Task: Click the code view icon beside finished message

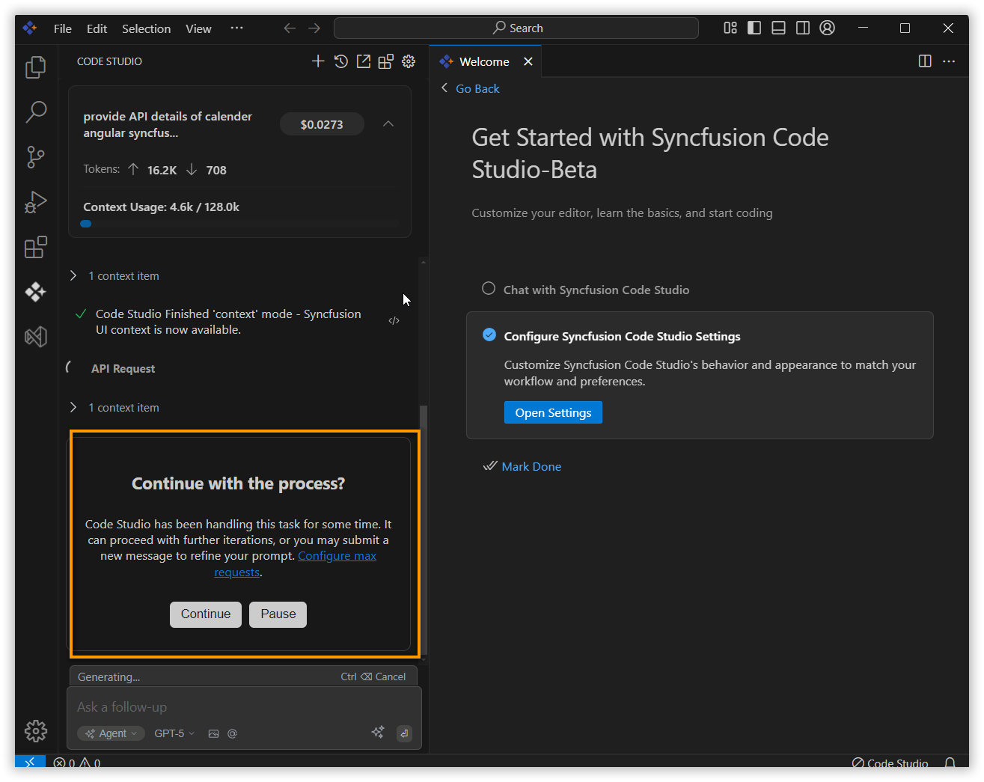Action: pos(394,321)
